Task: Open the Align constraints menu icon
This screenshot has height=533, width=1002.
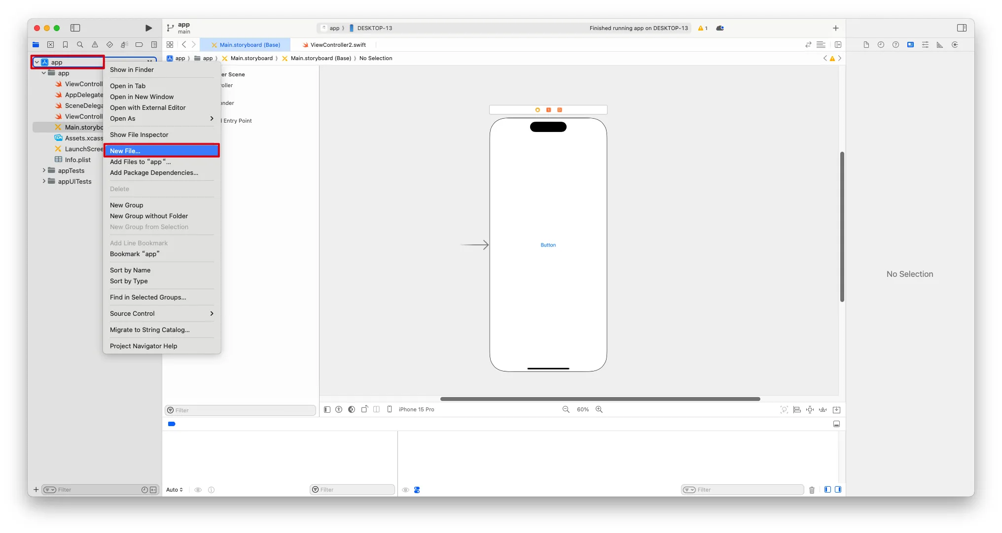Action: click(797, 409)
